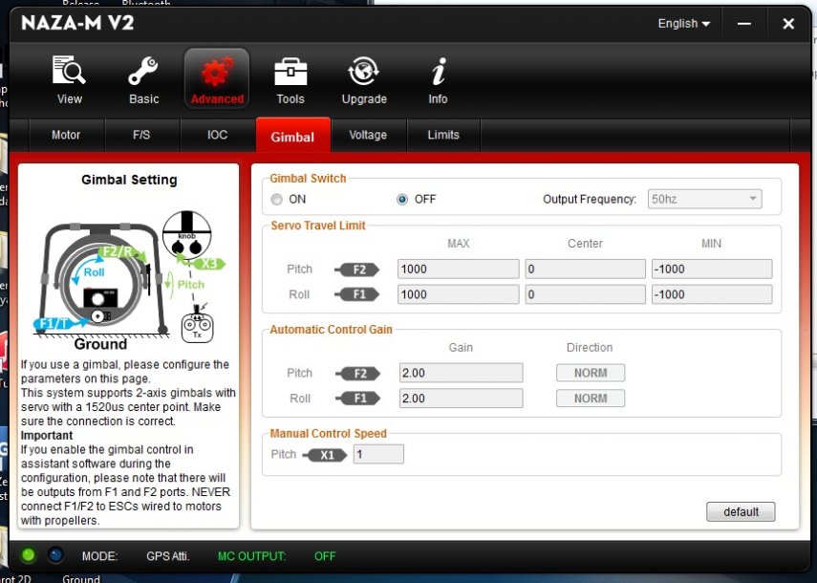Toggle Pitch direction NORM button
The height and width of the screenshot is (583, 817).
click(591, 373)
